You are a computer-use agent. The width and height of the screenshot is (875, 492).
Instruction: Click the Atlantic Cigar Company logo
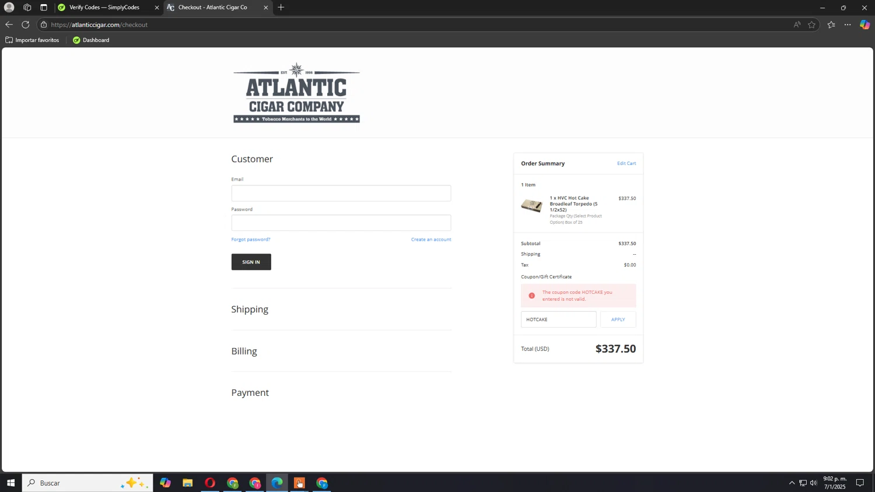pos(296,93)
